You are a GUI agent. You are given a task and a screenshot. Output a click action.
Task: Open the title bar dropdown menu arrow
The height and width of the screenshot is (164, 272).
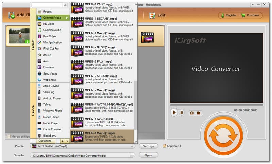[x=253, y=4]
